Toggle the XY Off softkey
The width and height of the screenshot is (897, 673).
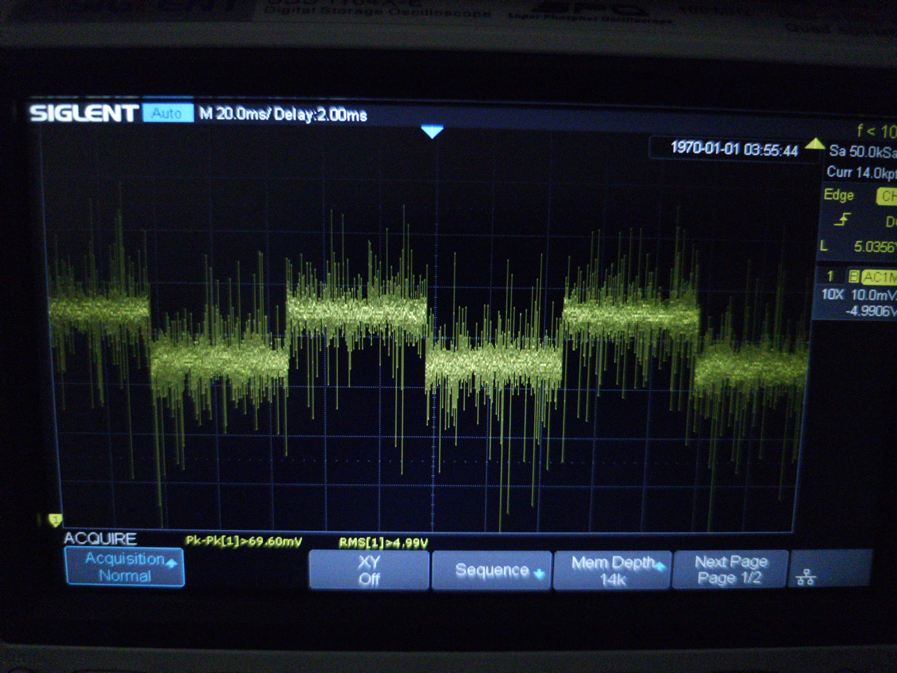pos(369,570)
